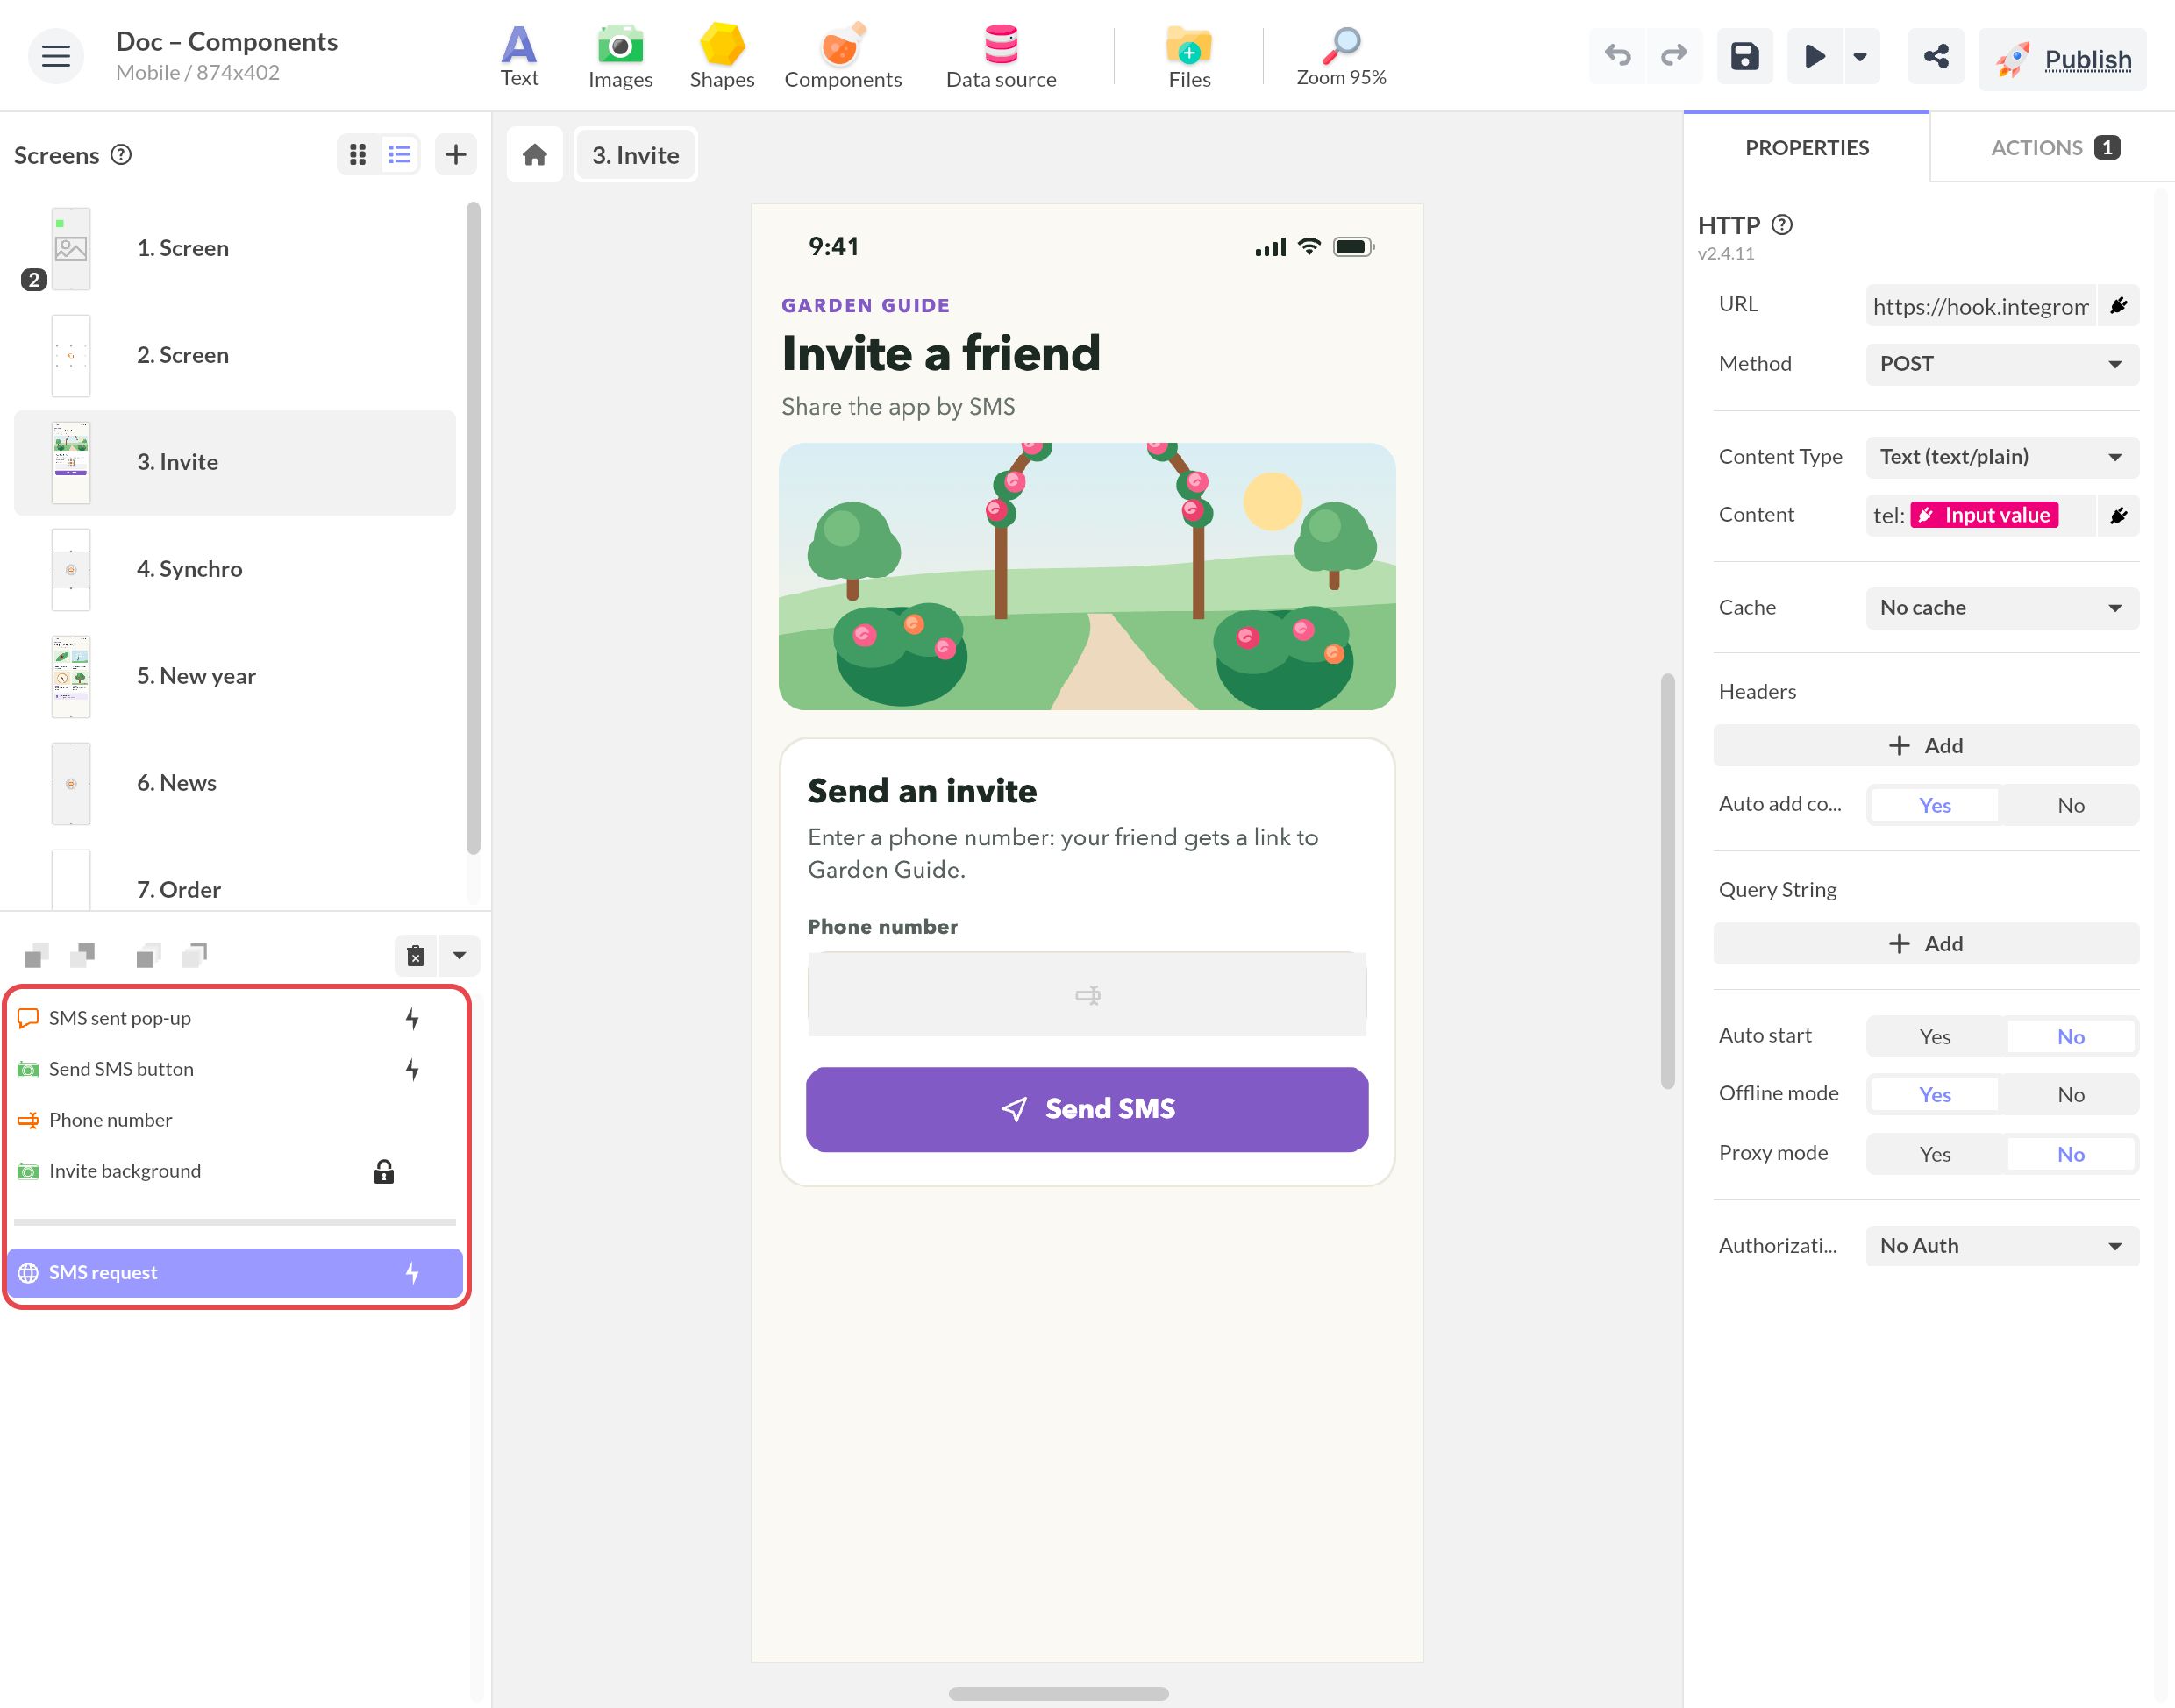Run the app preview with play button
Screen dimensions: 2175x1708
point(1814,56)
